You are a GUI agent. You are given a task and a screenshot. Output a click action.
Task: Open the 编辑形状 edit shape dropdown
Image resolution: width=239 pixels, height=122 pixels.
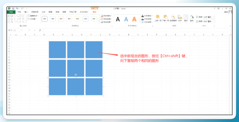click(33, 16)
